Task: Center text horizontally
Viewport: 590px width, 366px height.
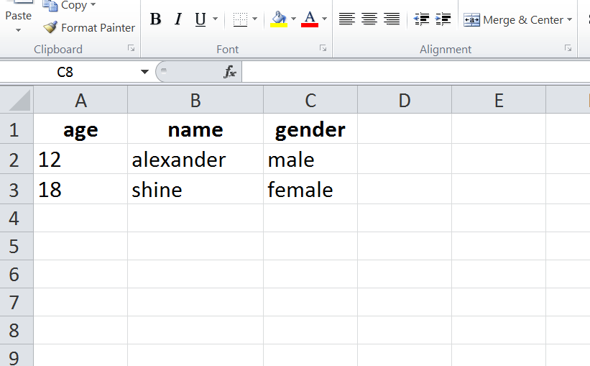Action: 369,19
